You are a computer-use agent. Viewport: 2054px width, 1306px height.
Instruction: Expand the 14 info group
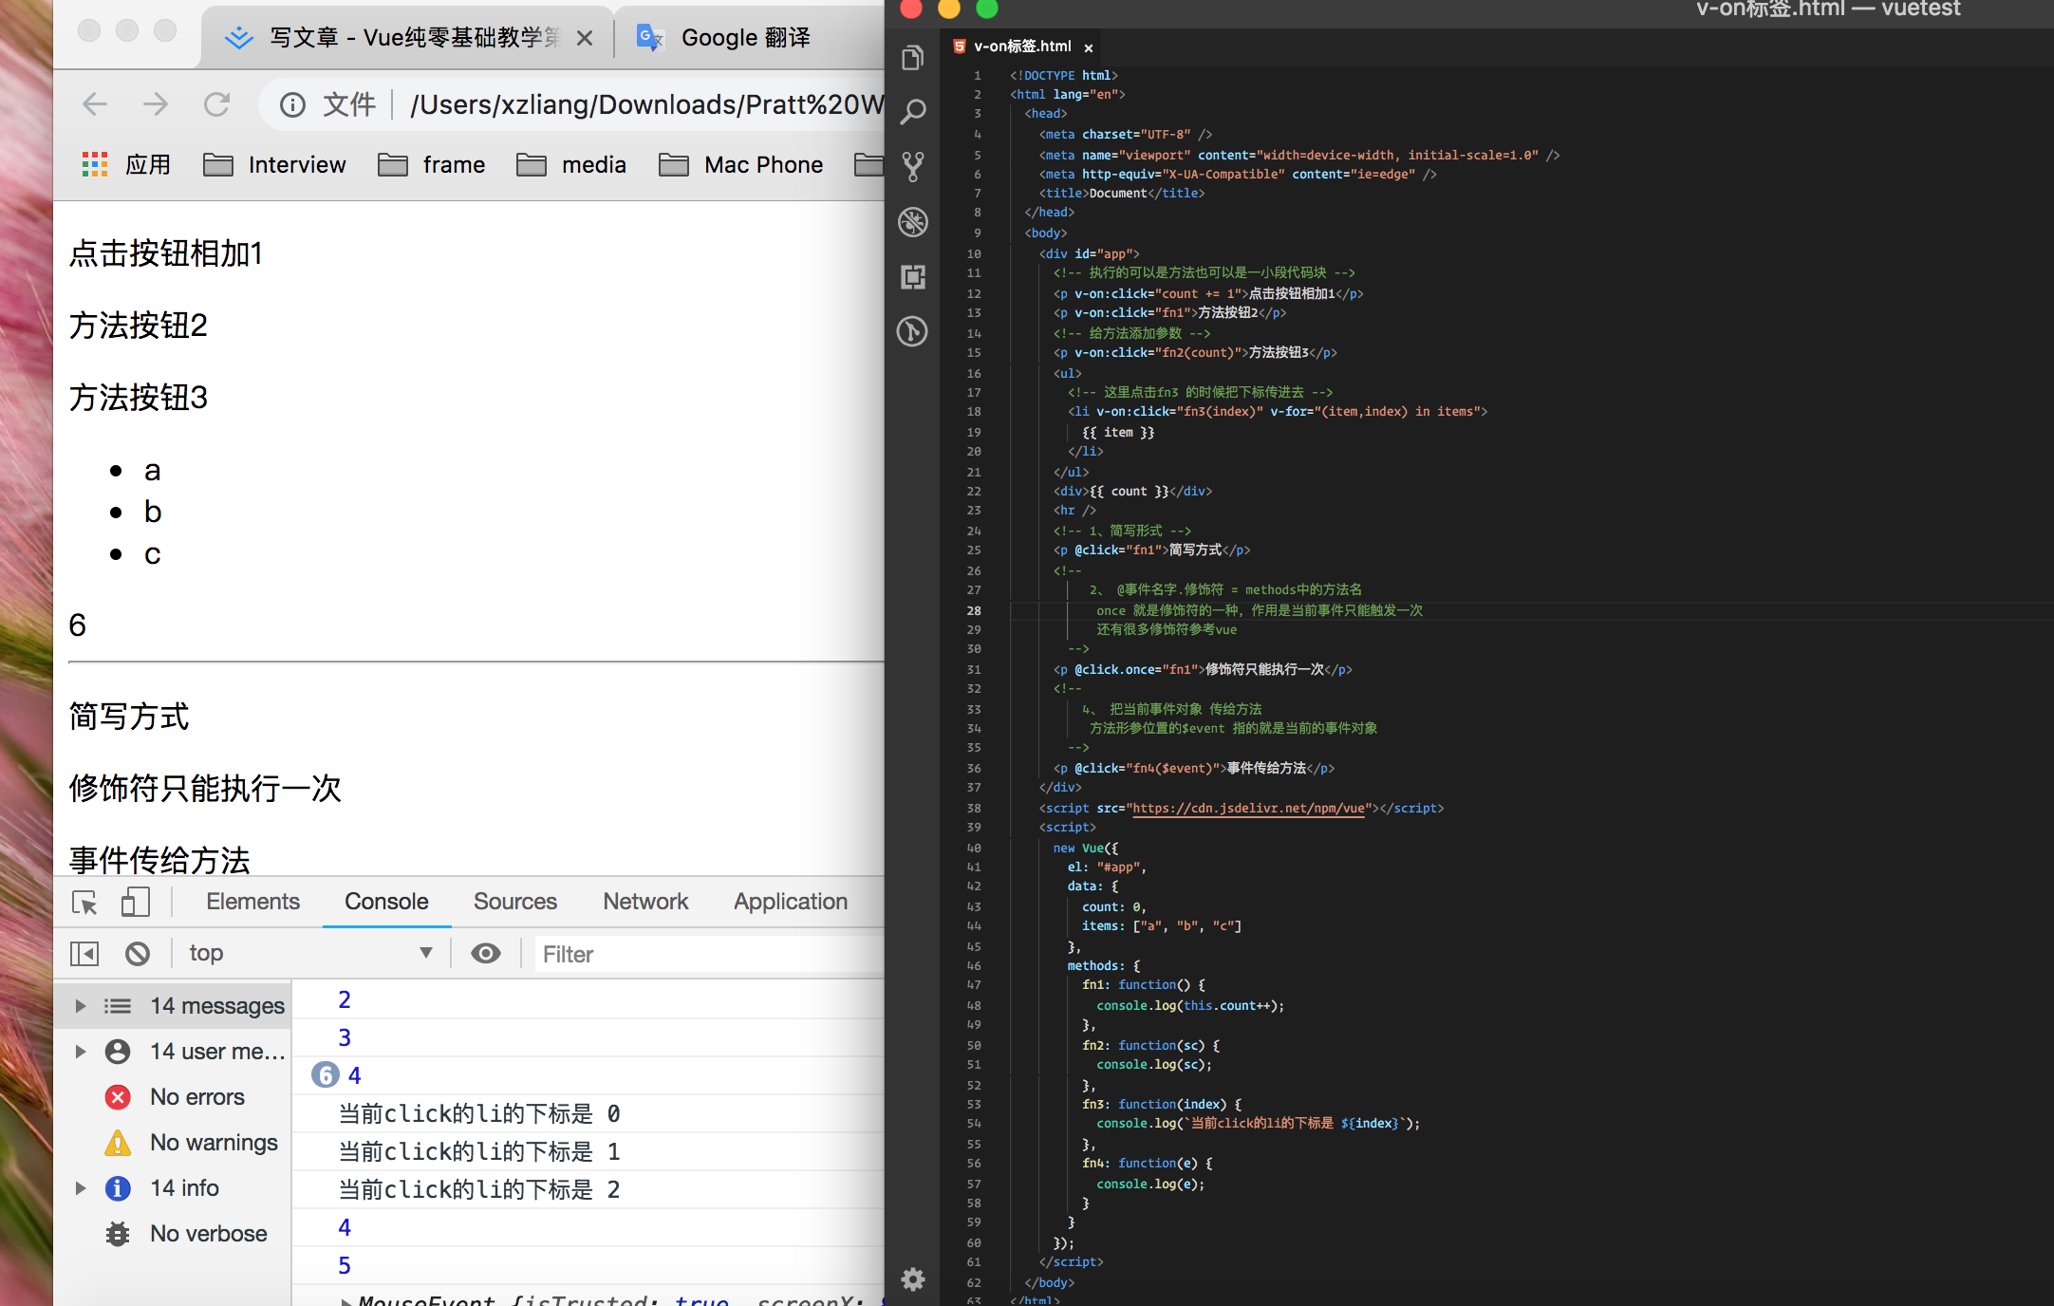pyautogui.click(x=81, y=1187)
